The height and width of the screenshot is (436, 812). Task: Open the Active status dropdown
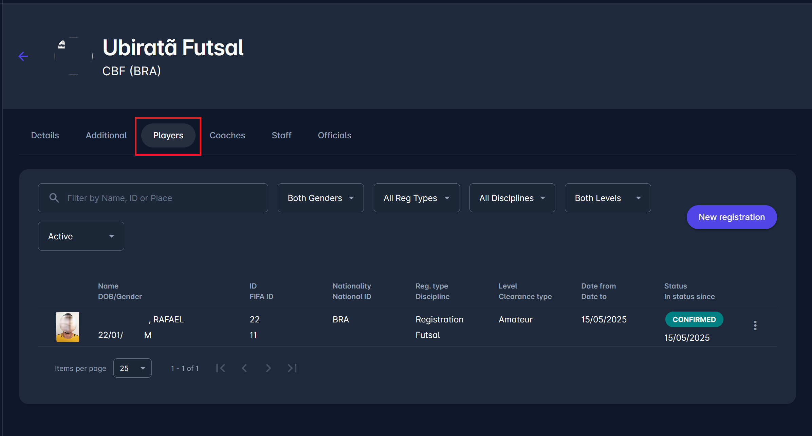coord(81,236)
